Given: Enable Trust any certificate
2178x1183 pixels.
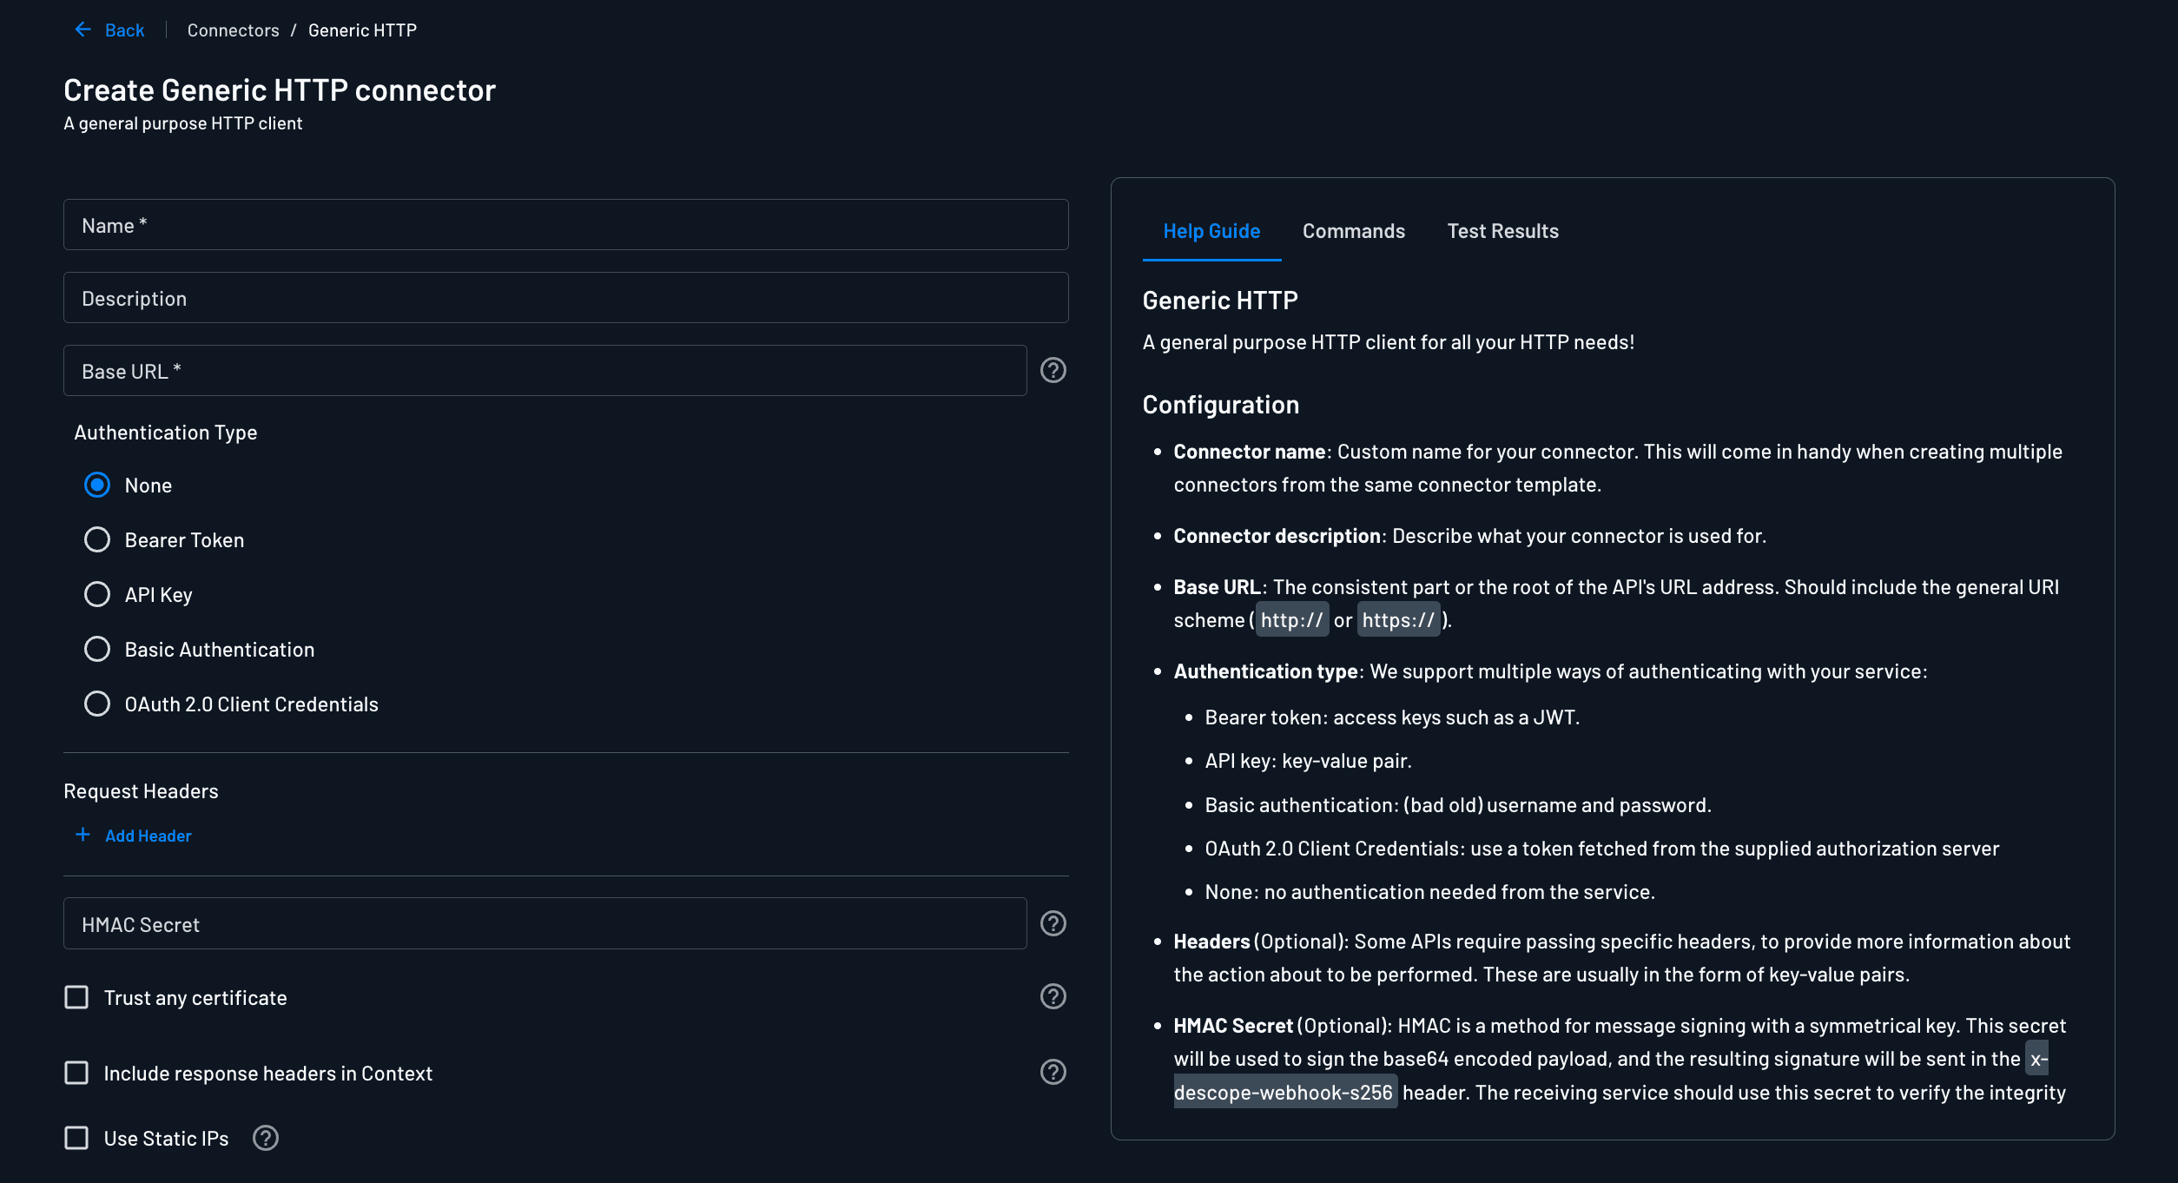Looking at the screenshot, I should point(76,997).
